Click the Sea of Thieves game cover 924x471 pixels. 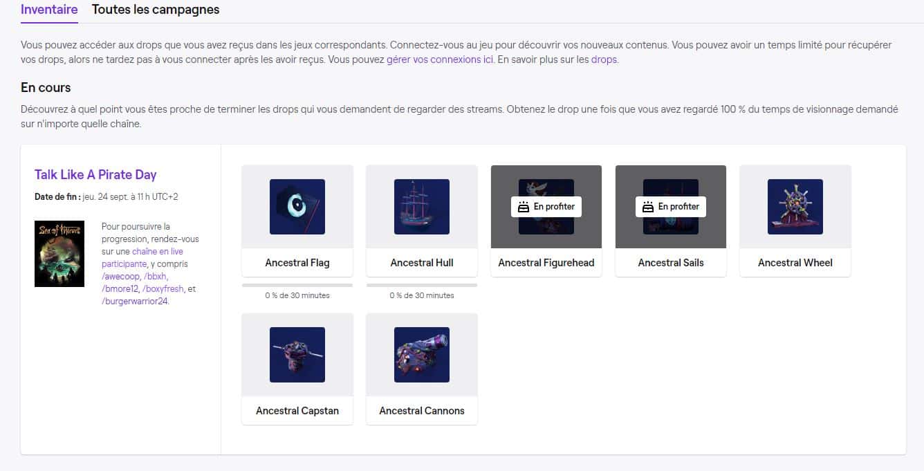coord(59,254)
